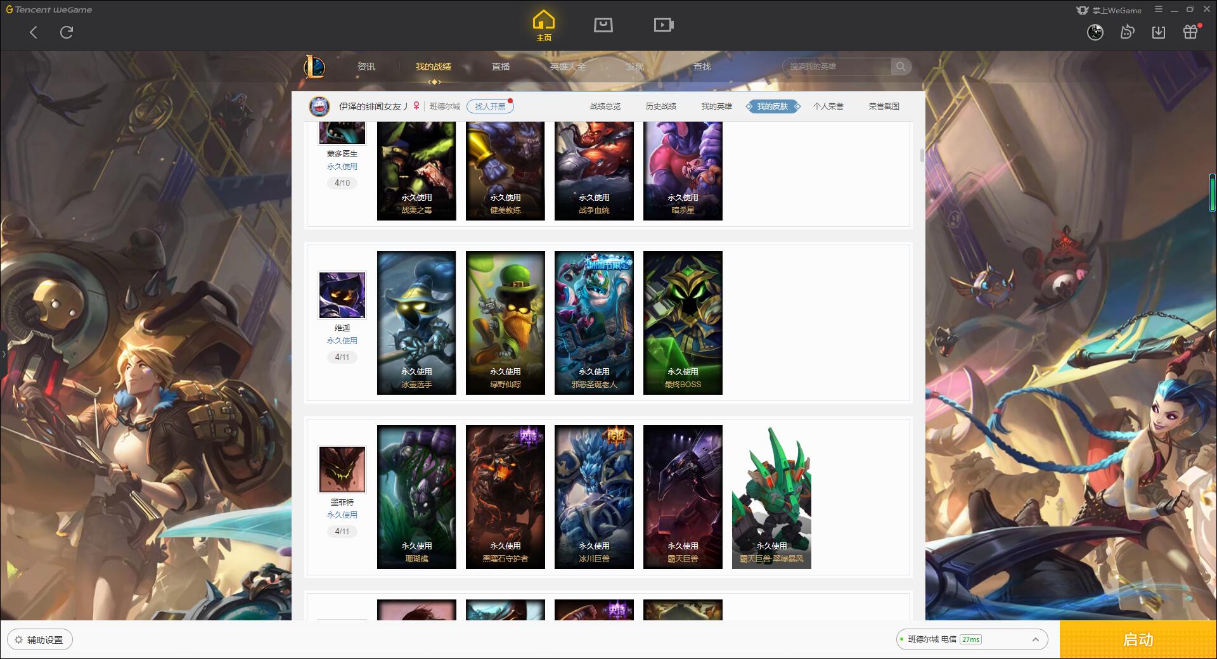Expand the left side panel arrow
Viewport: 1217px width, 659px height.
3,354
